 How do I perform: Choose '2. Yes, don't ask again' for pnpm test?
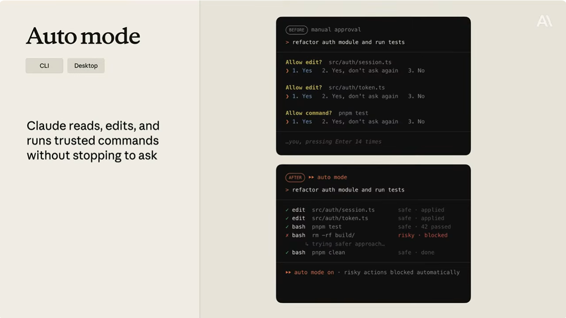(360, 121)
